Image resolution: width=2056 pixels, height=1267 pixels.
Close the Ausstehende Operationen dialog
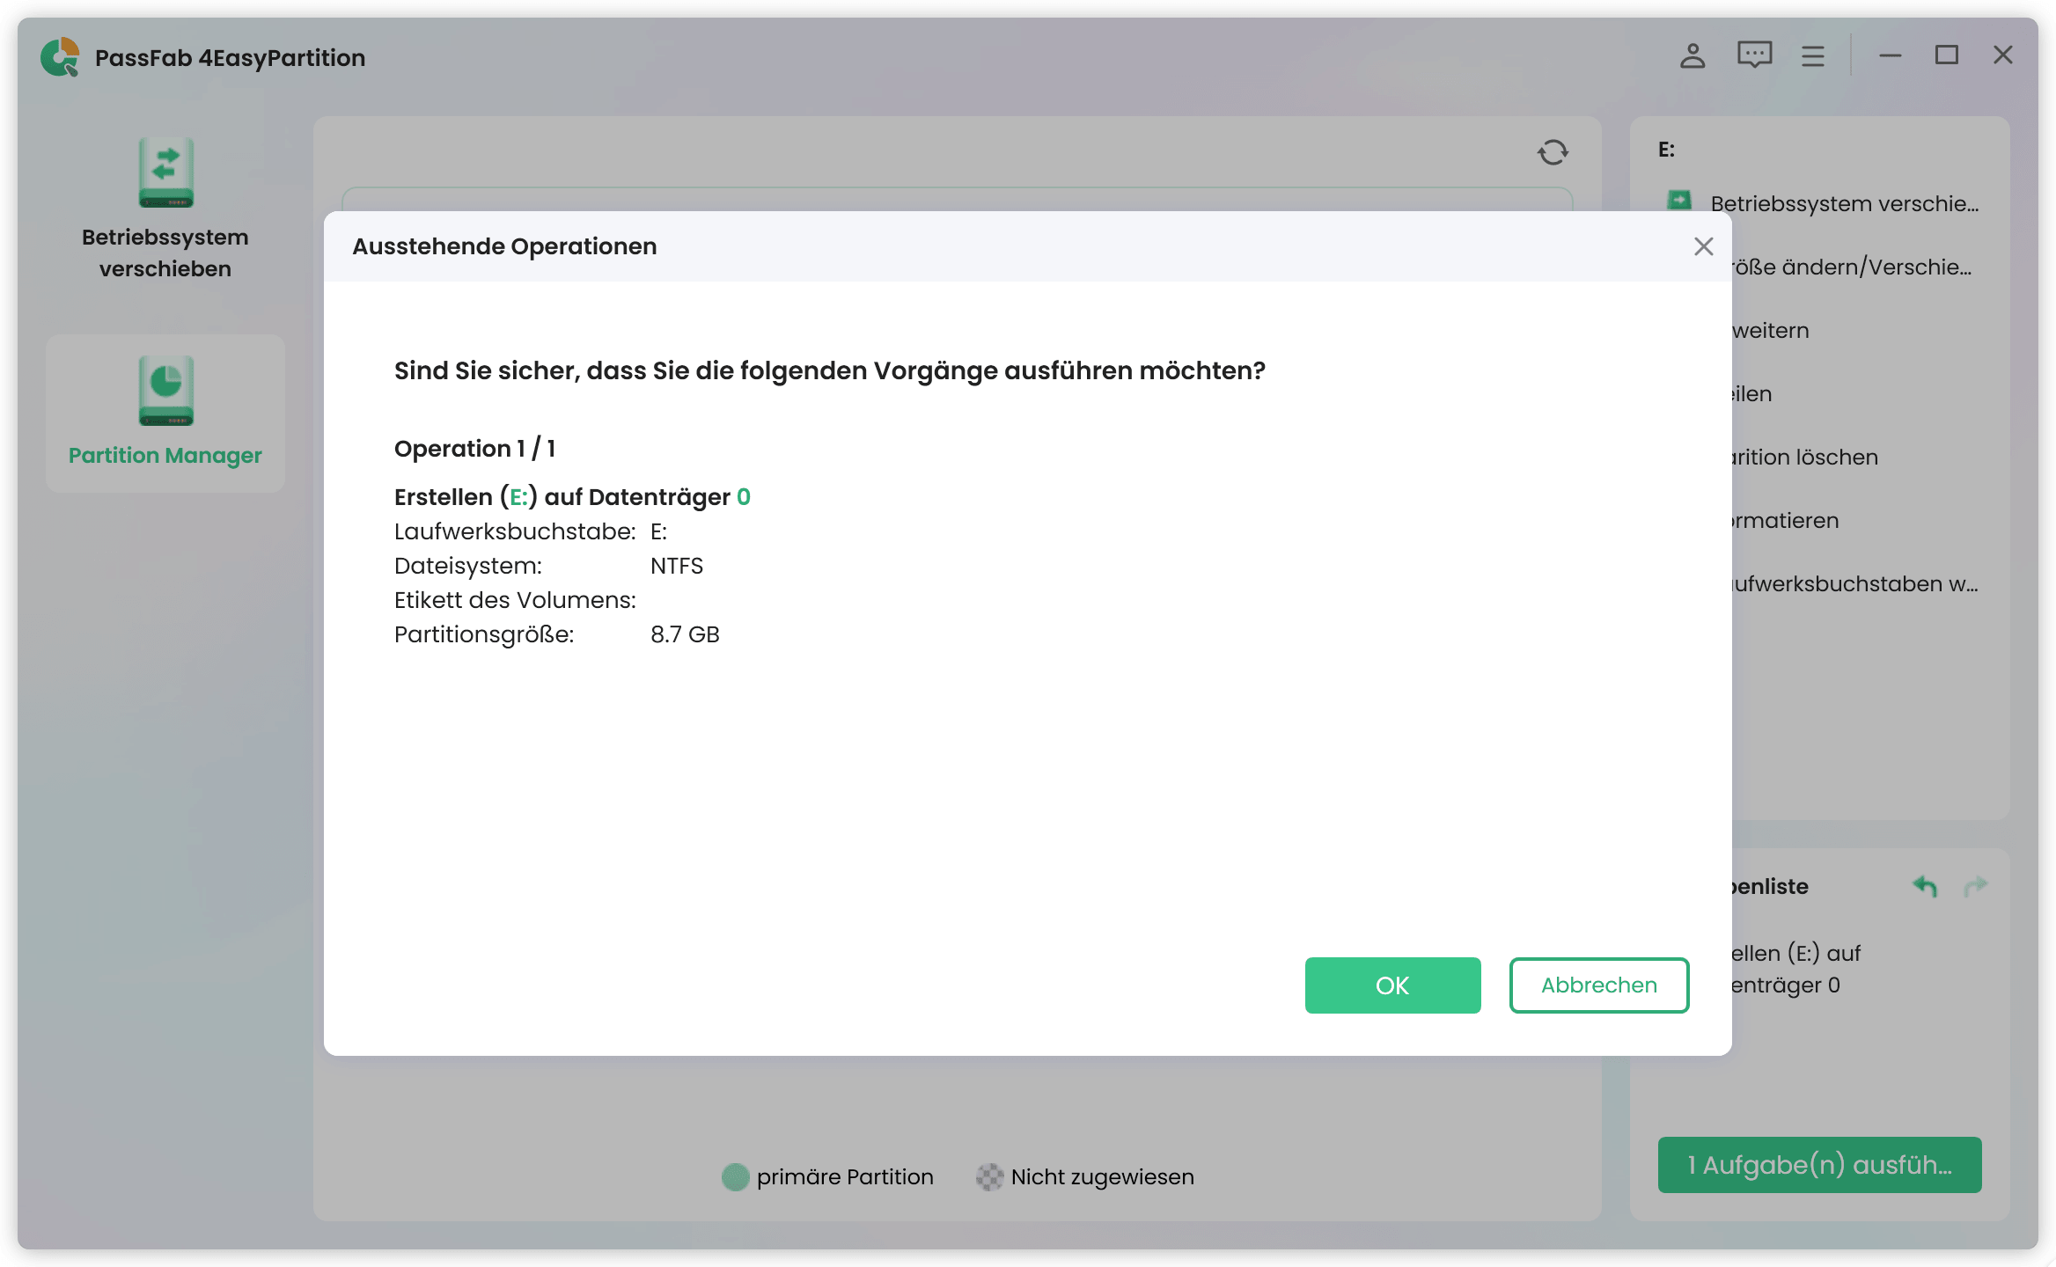coord(1703,246)
